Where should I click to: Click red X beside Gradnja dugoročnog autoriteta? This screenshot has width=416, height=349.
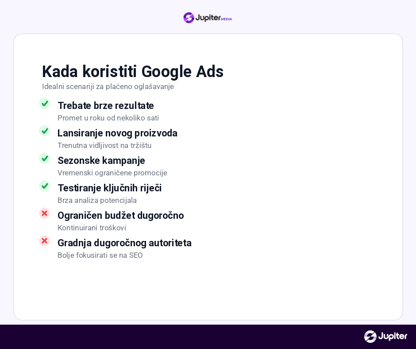45,240
